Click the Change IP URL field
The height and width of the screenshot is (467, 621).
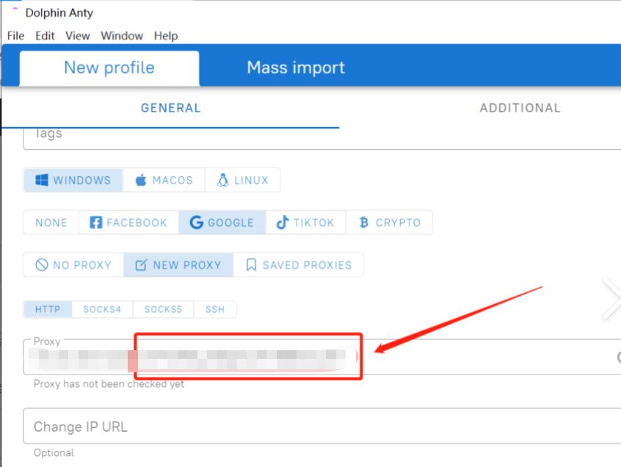click(322, 426)
